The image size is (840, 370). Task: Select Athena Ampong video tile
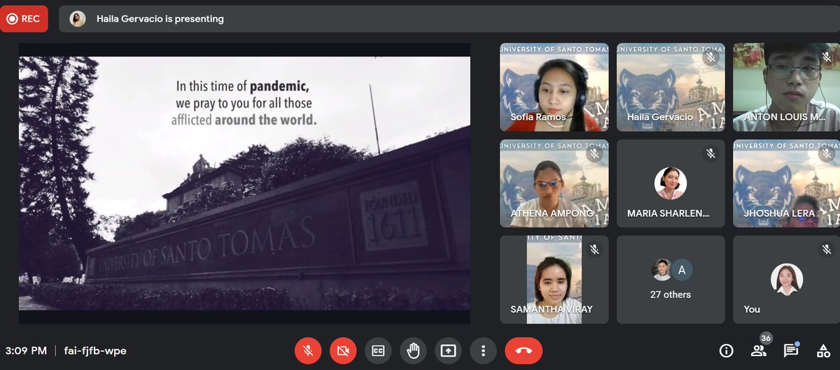[x=554, y=183]
